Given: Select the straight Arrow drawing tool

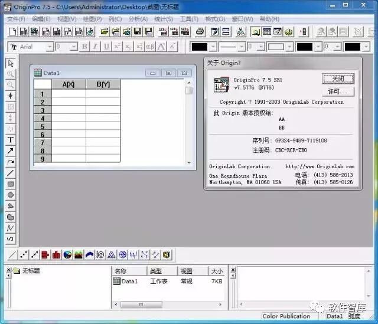Looking at the screenshot, I should [x=11, y=151].
